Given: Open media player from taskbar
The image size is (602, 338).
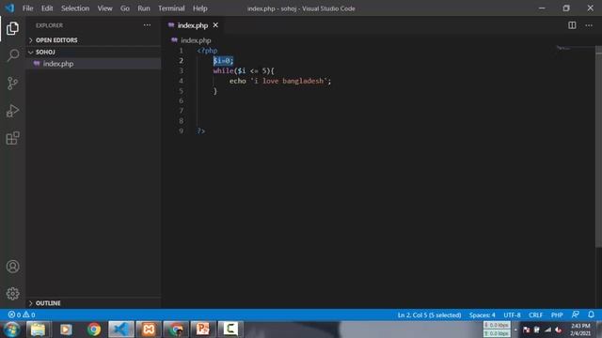Looking at the screenshot, I should click(x=66, y=330).
